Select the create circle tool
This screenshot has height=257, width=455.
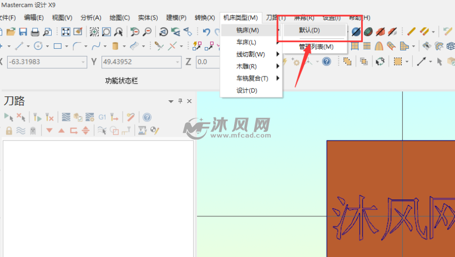pos(38,46)
